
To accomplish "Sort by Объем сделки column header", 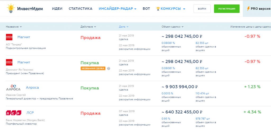I will (x=173, y=27).
